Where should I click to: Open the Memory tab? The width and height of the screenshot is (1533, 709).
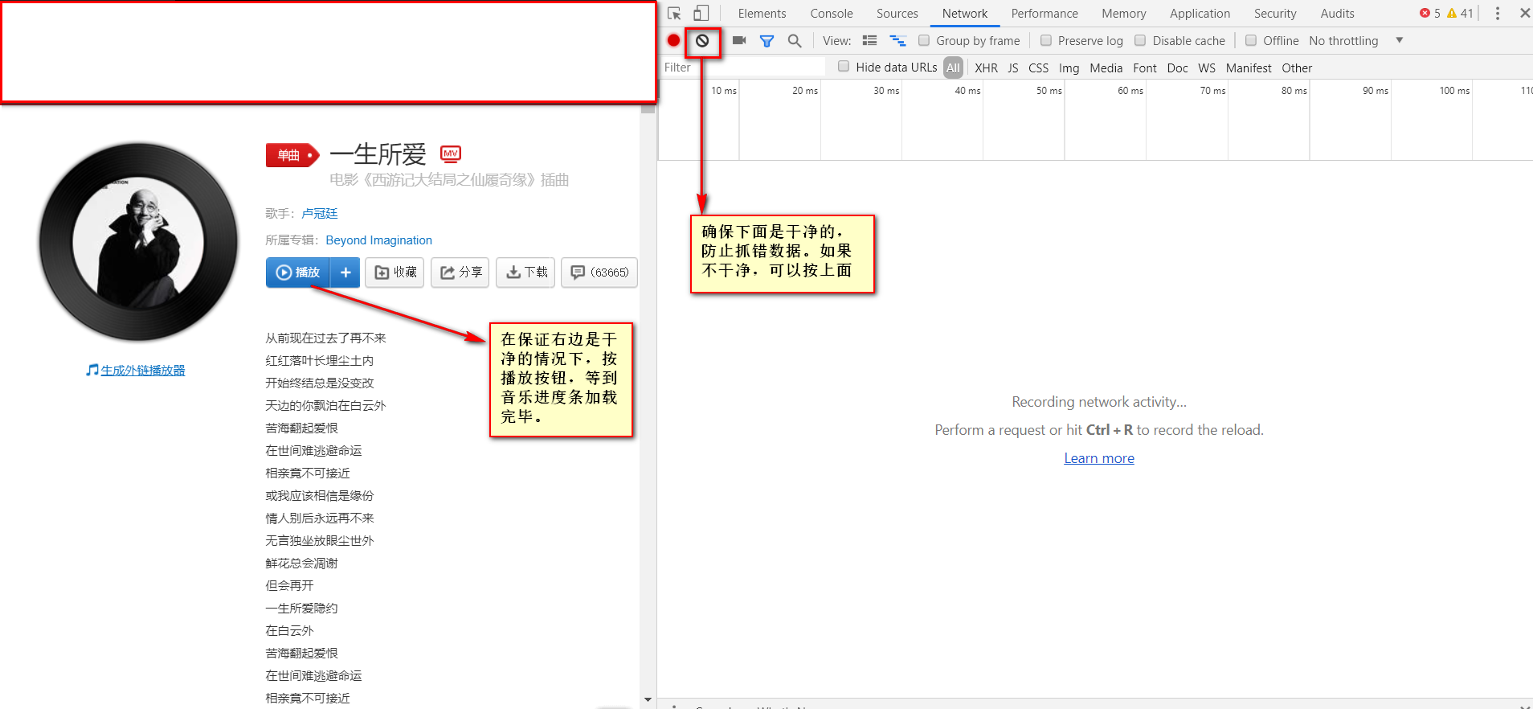coord(1124,14)
